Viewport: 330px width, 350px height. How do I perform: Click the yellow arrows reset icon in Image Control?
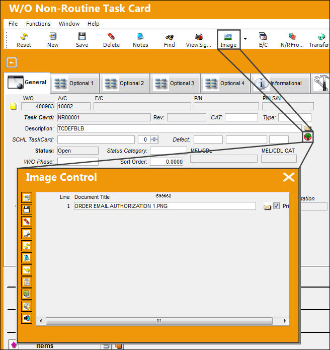point(27,246)
